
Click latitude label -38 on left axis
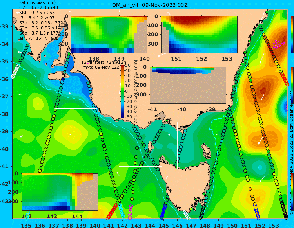click(4, 114)
